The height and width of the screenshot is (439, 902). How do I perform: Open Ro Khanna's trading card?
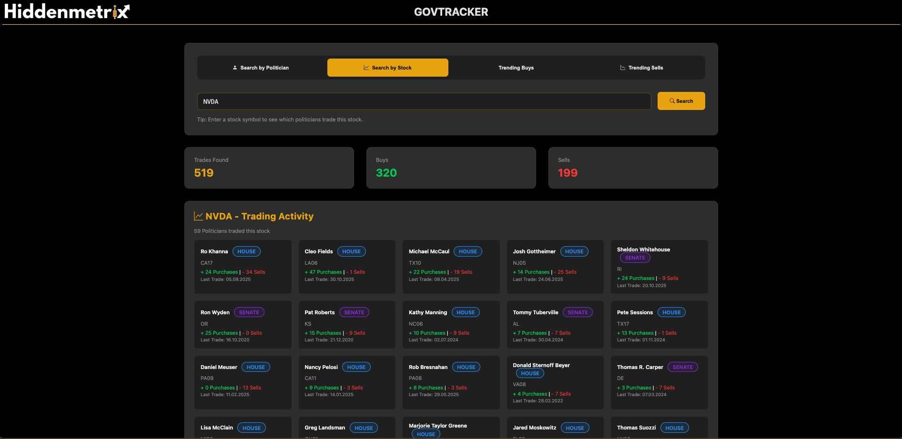click(243, 267)
